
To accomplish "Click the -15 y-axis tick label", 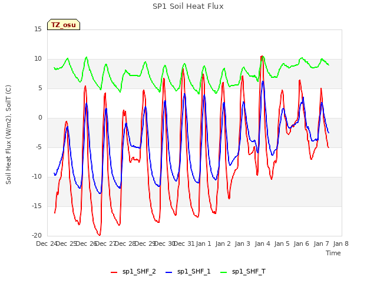I will 37,206.
